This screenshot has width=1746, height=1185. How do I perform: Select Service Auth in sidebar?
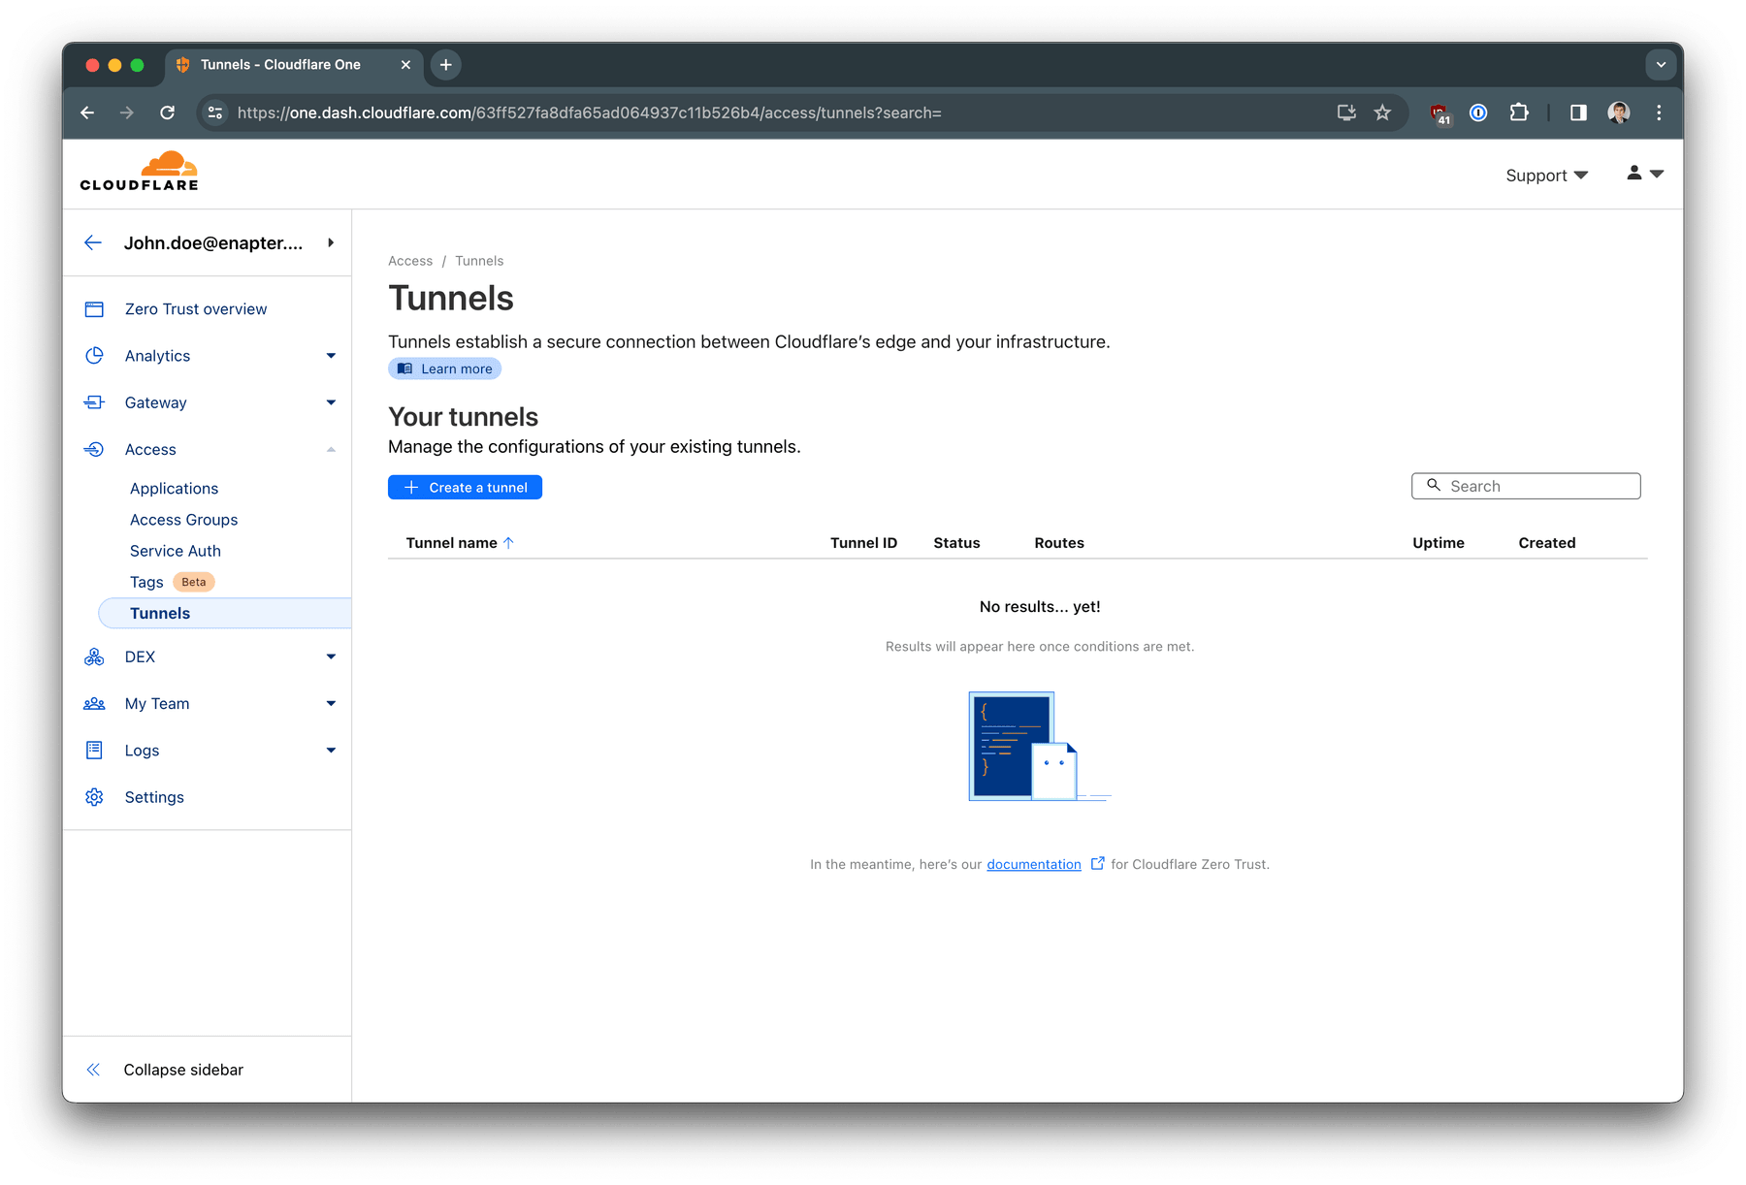(176, 551)
